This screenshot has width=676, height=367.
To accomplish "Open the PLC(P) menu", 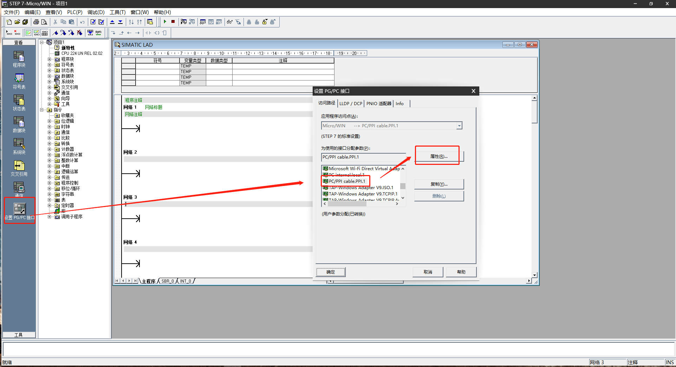I will 74,12.
